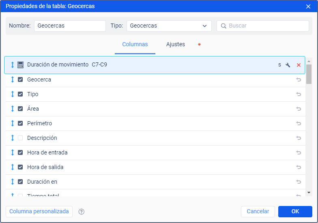Uncheck the Hora de salida column
Viewport: 318px width, 223px height.
tap(20, 167)
